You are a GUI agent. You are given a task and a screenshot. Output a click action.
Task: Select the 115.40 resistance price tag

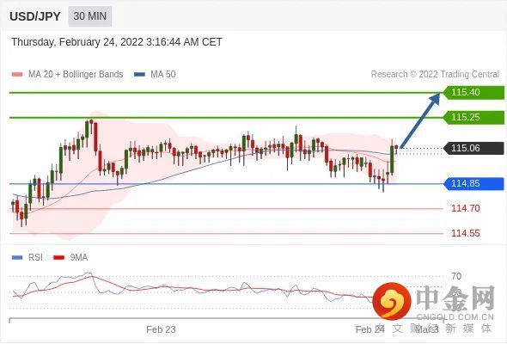473,93
